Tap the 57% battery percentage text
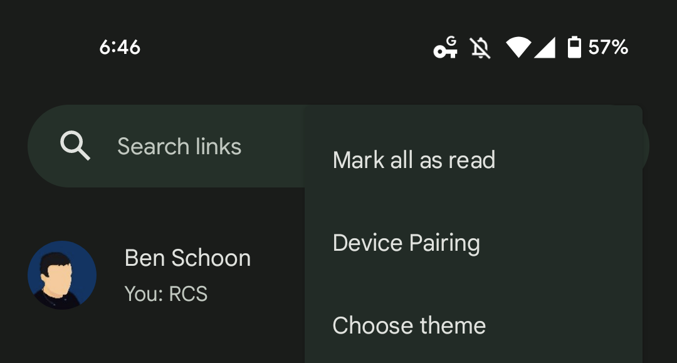Image resolution: width=677 pixels, height=363 pixels. point(608,48)
